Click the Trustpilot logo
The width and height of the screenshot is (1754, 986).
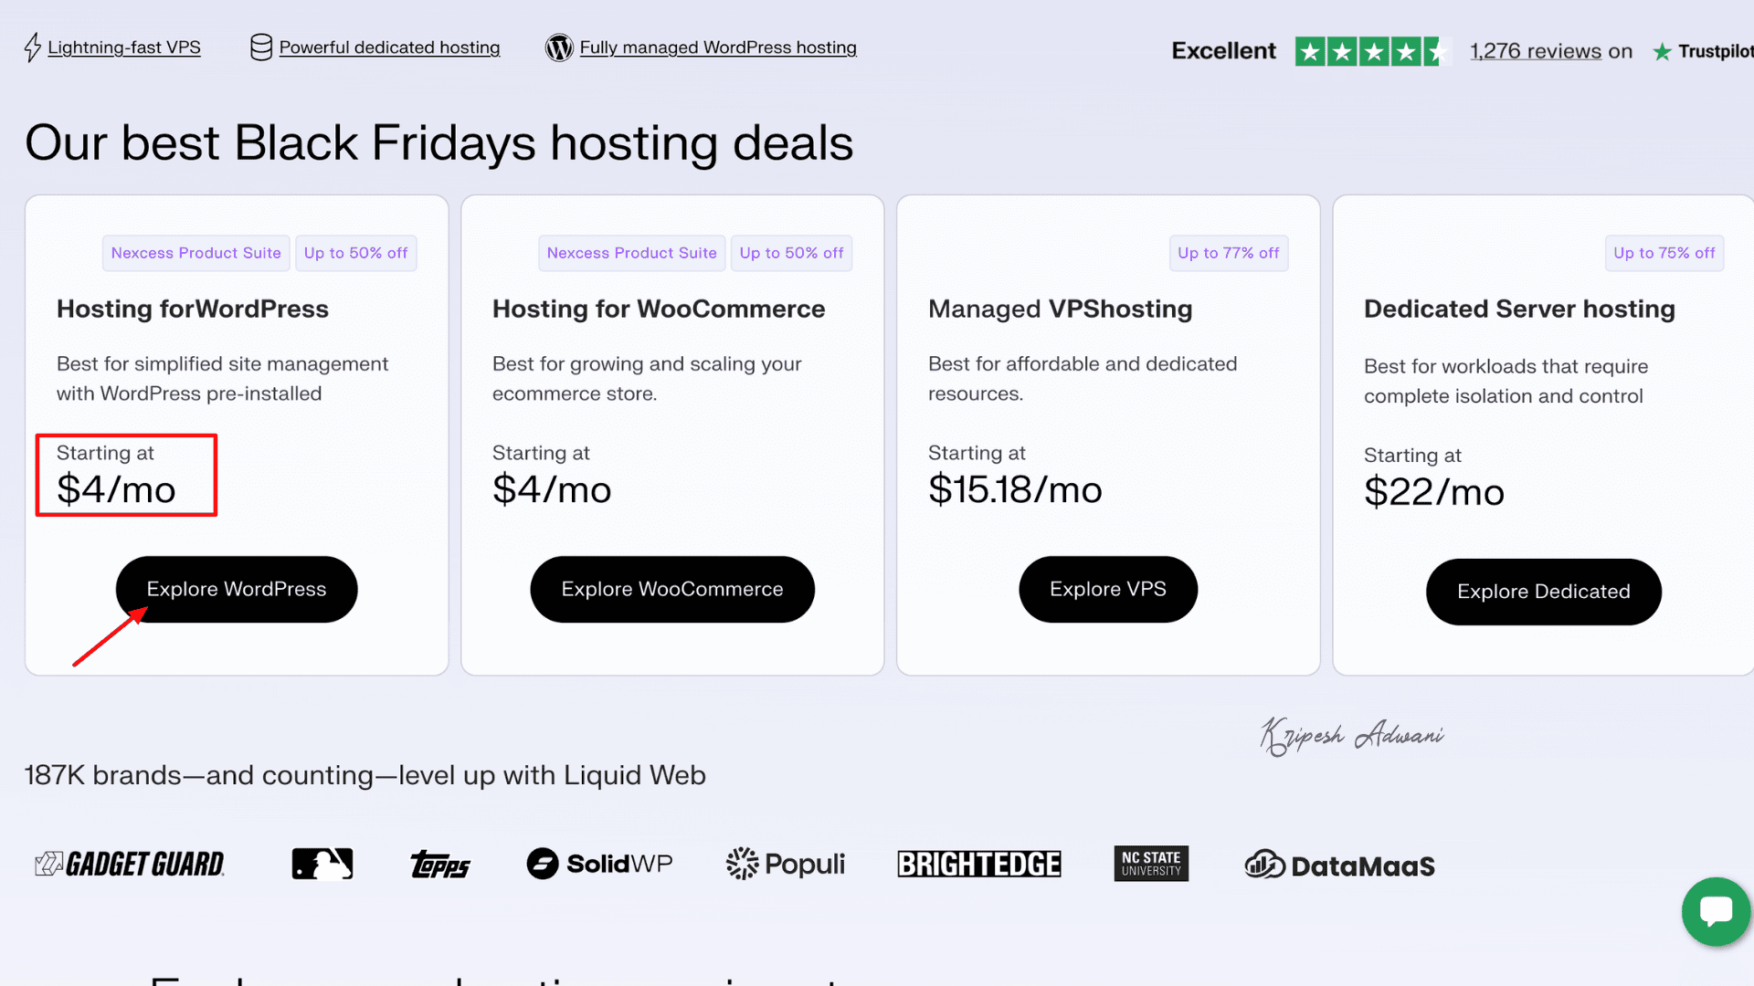coord(1703,51)
